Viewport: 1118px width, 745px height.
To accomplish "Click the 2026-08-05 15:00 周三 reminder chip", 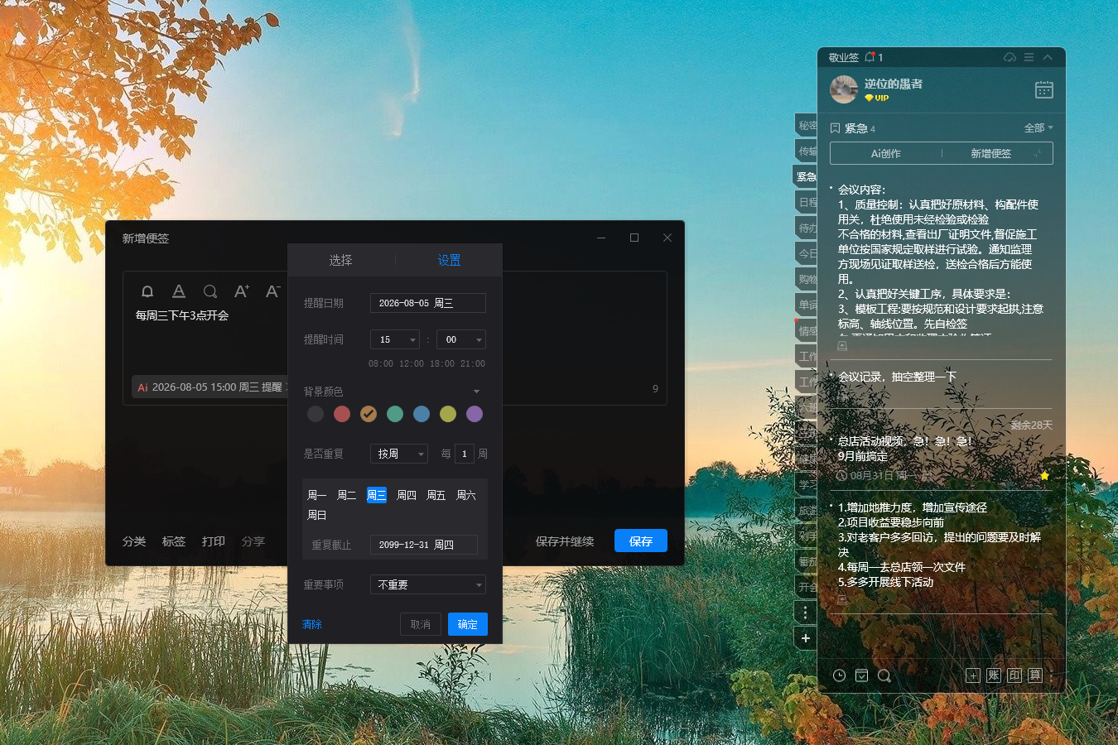I will point(210,387).
